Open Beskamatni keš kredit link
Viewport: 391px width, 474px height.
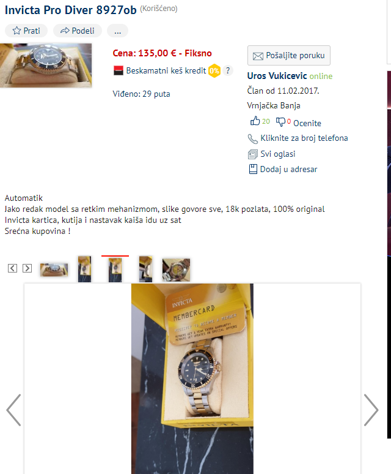pyautogui.click(x=166, y=71)
